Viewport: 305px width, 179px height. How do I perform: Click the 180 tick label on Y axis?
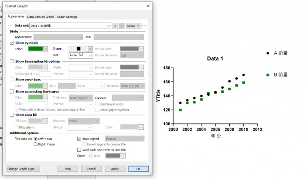[167, 68]
